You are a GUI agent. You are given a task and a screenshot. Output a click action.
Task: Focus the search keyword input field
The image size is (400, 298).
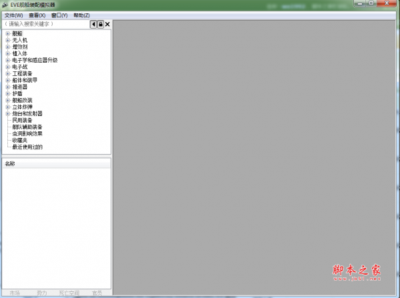pyautogui.click(x=46, y=24)
